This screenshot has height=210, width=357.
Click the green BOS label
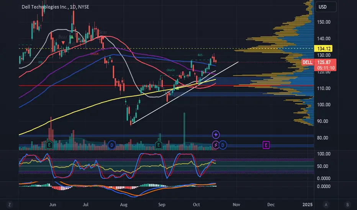200,55
